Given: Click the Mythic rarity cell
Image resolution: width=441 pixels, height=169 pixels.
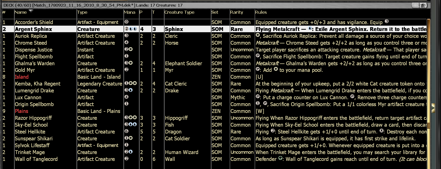Looking at the screenshot, I should pyautogui.click(x=238, y=97).
